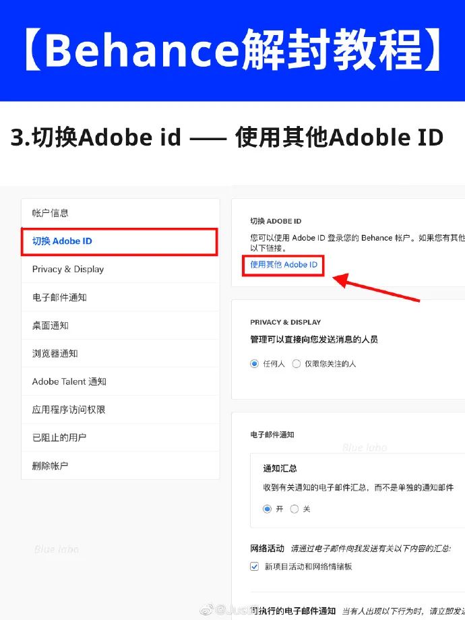Open 桌面通知 sidebar entry
This screenshot has height=620, width=465.
click(120, 325)
